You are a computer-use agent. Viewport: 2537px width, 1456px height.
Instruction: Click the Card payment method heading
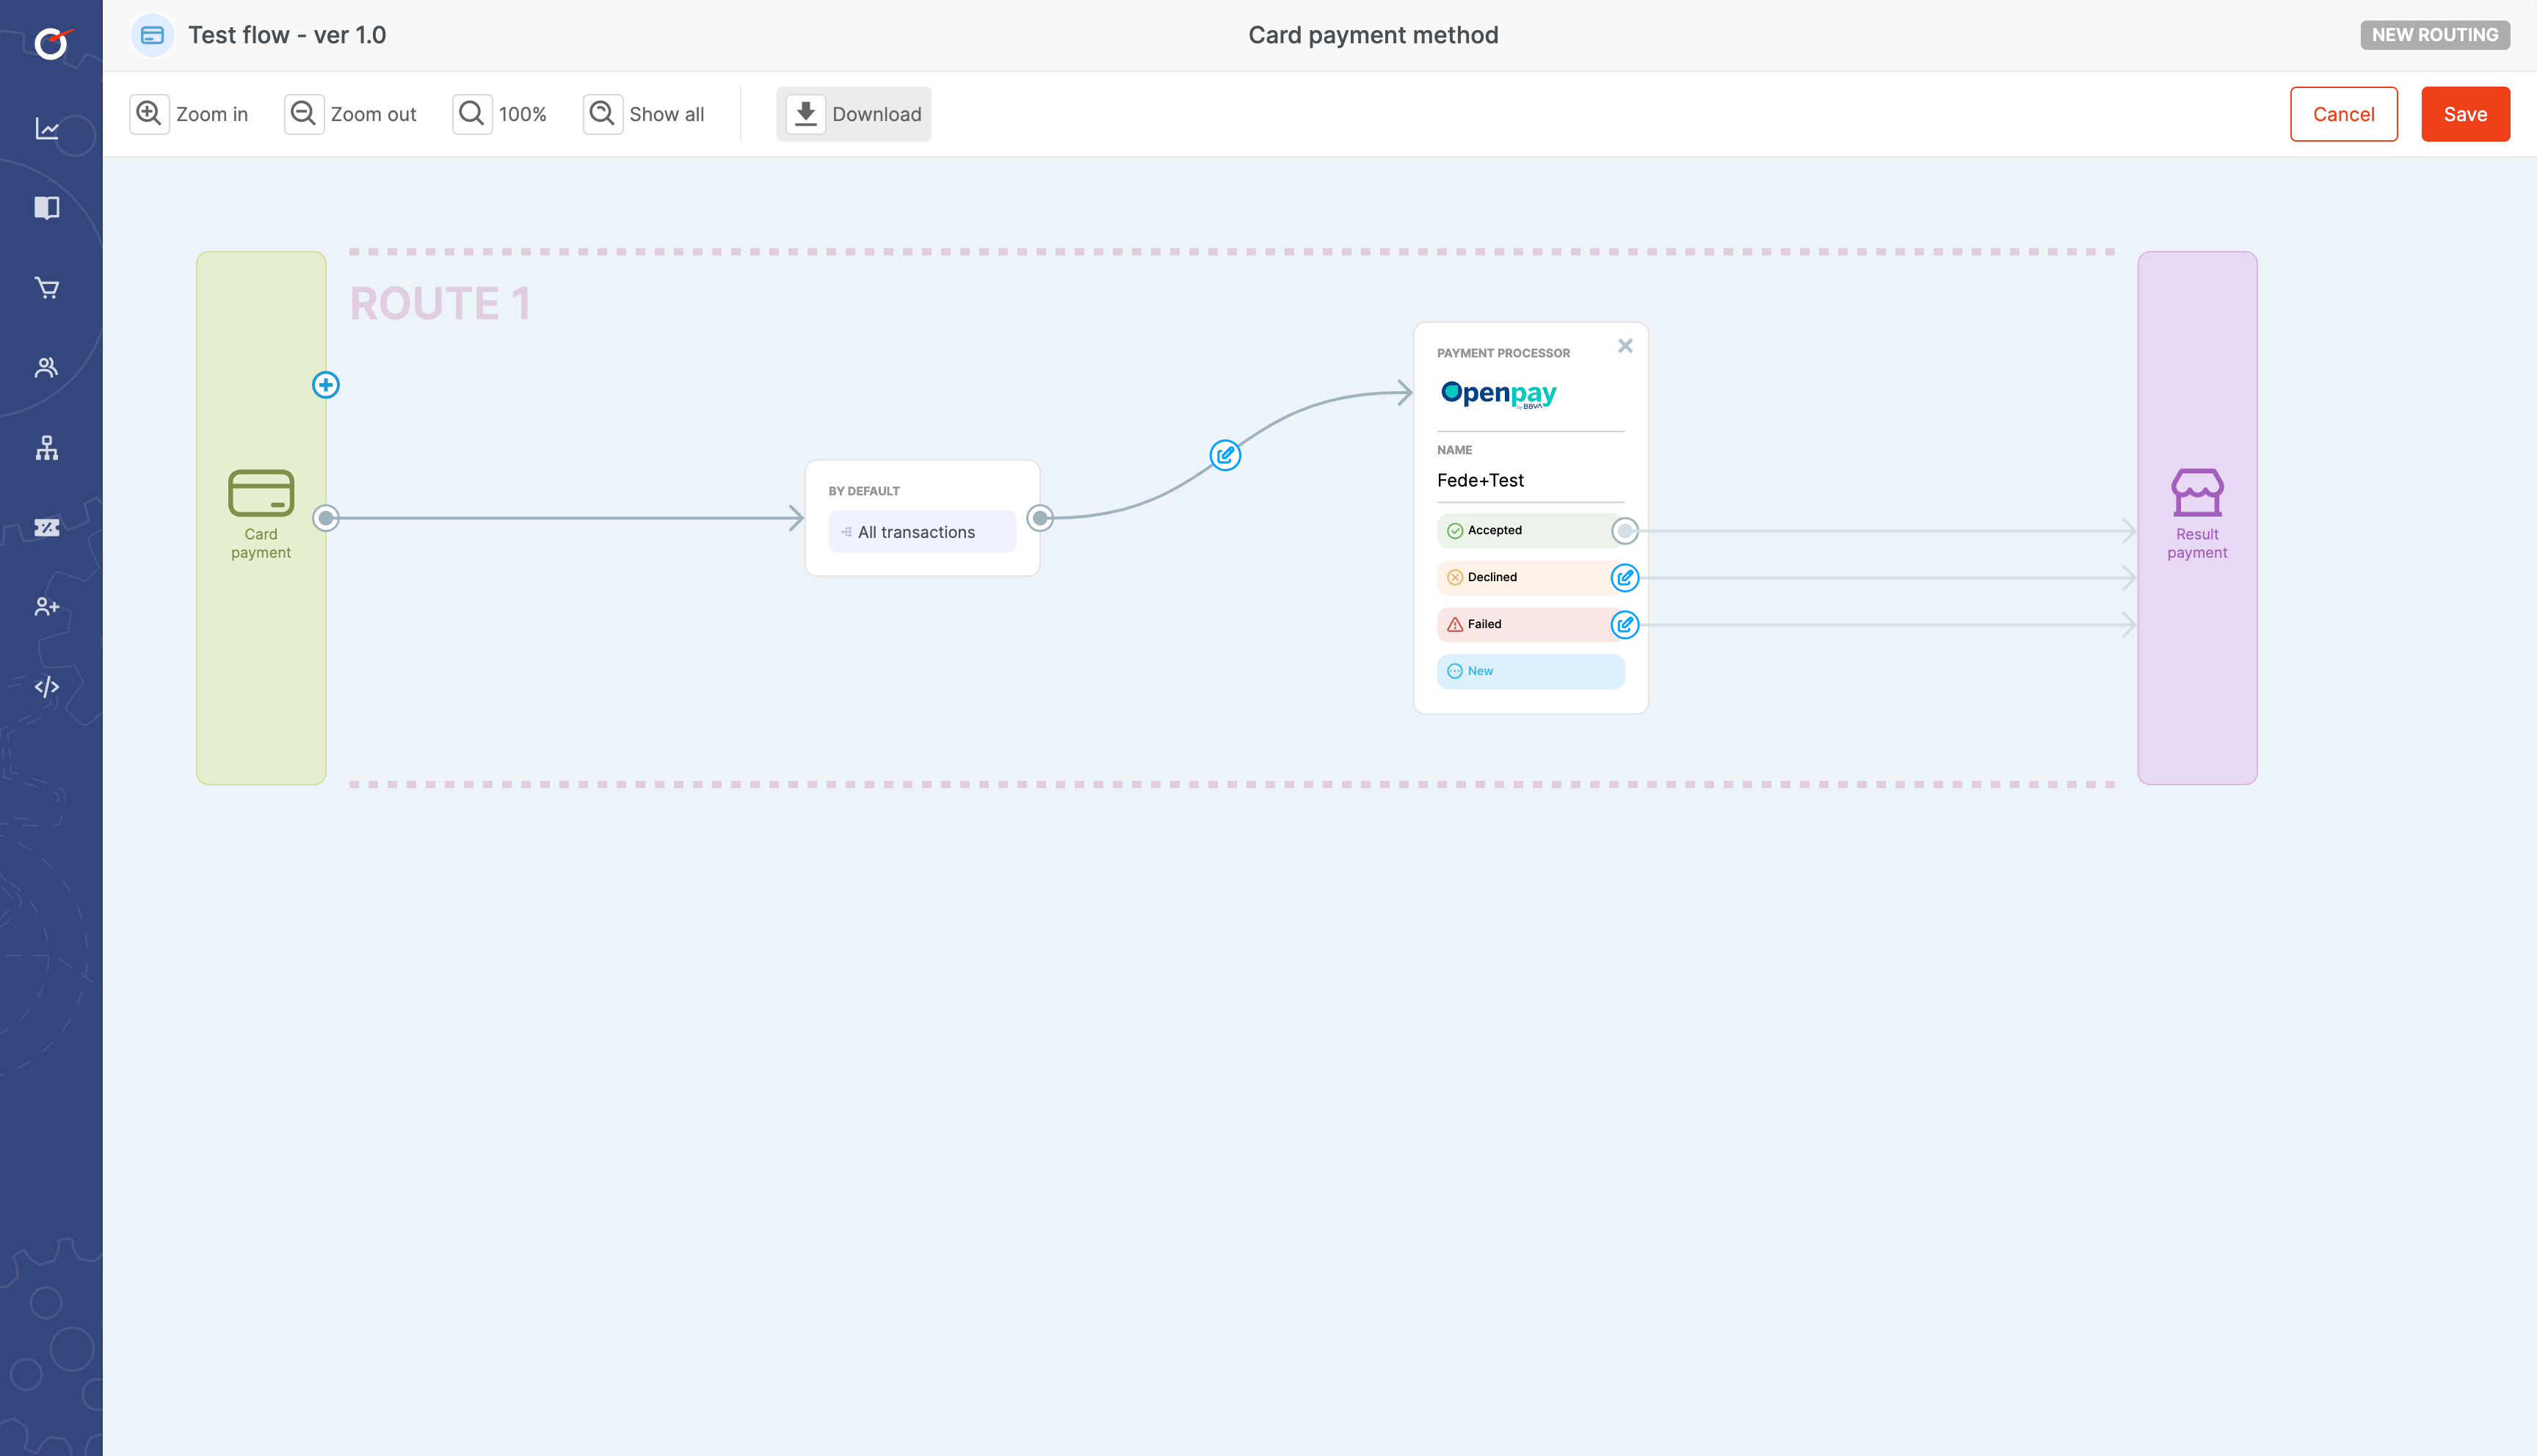click(1373, 35)
